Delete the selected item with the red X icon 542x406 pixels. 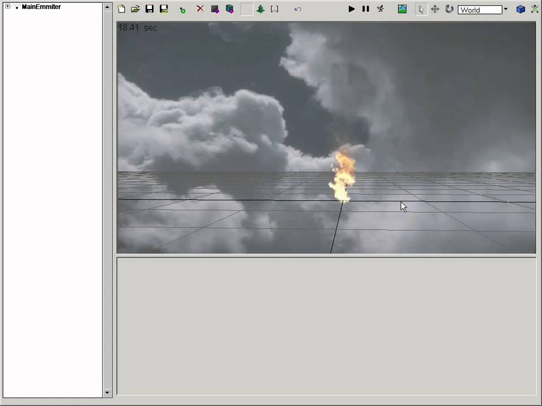pyautogui.click(x=200, y=8)
